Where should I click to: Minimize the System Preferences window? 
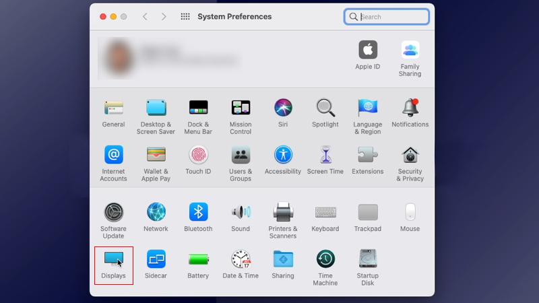pos(113,16)
